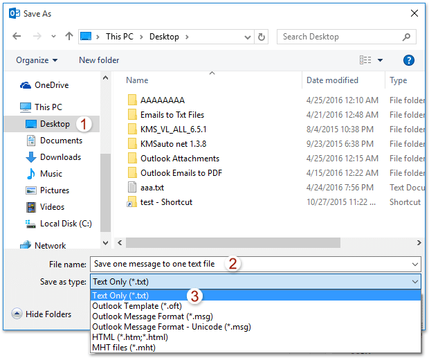Image resolution: width=429 pixels, height=358 pixels.
Task: Open the change view options dropdown
Action: [380, 60]
